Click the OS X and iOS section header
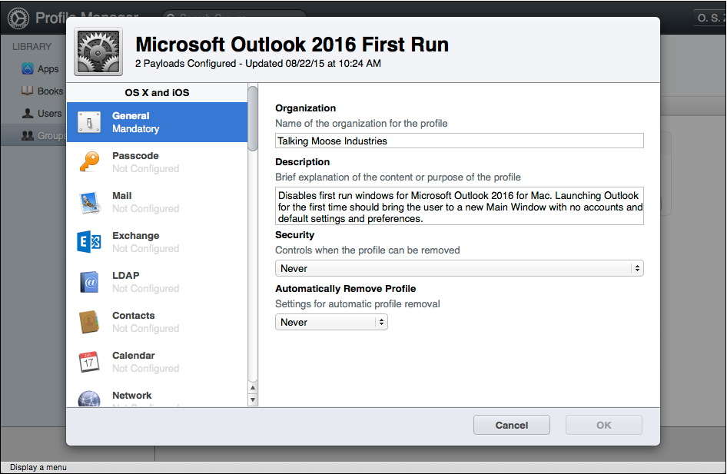The image size is (727, 474). coord(158,93)
